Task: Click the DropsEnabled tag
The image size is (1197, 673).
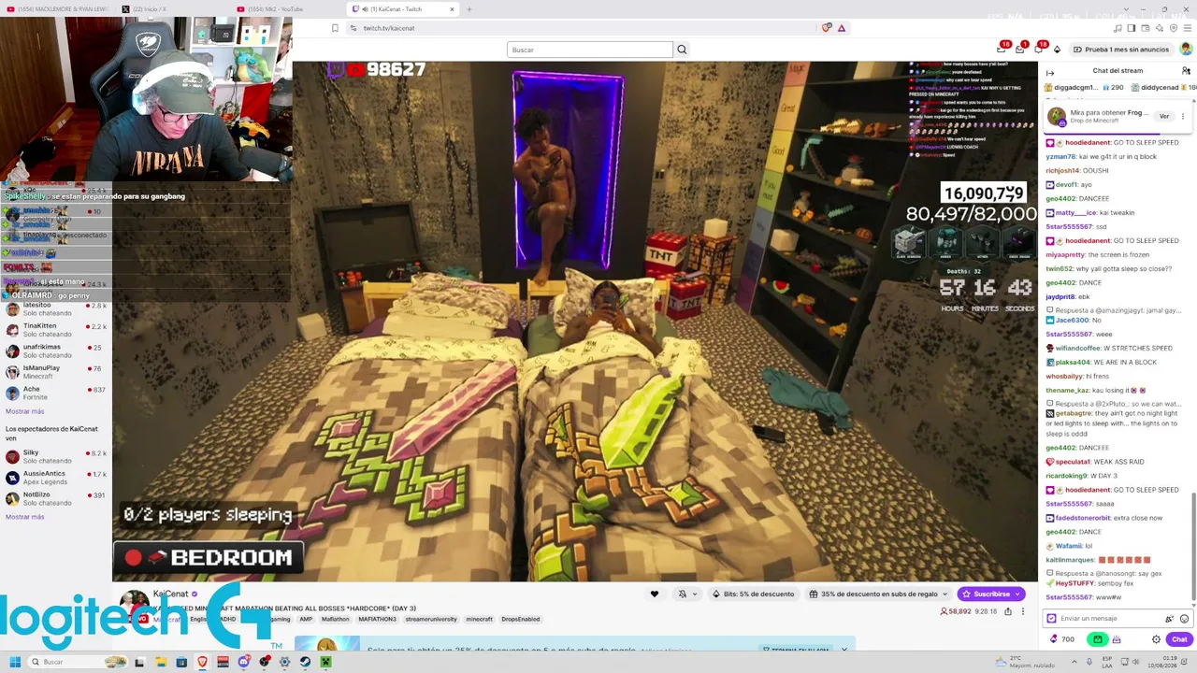Action: coord(520,619)
